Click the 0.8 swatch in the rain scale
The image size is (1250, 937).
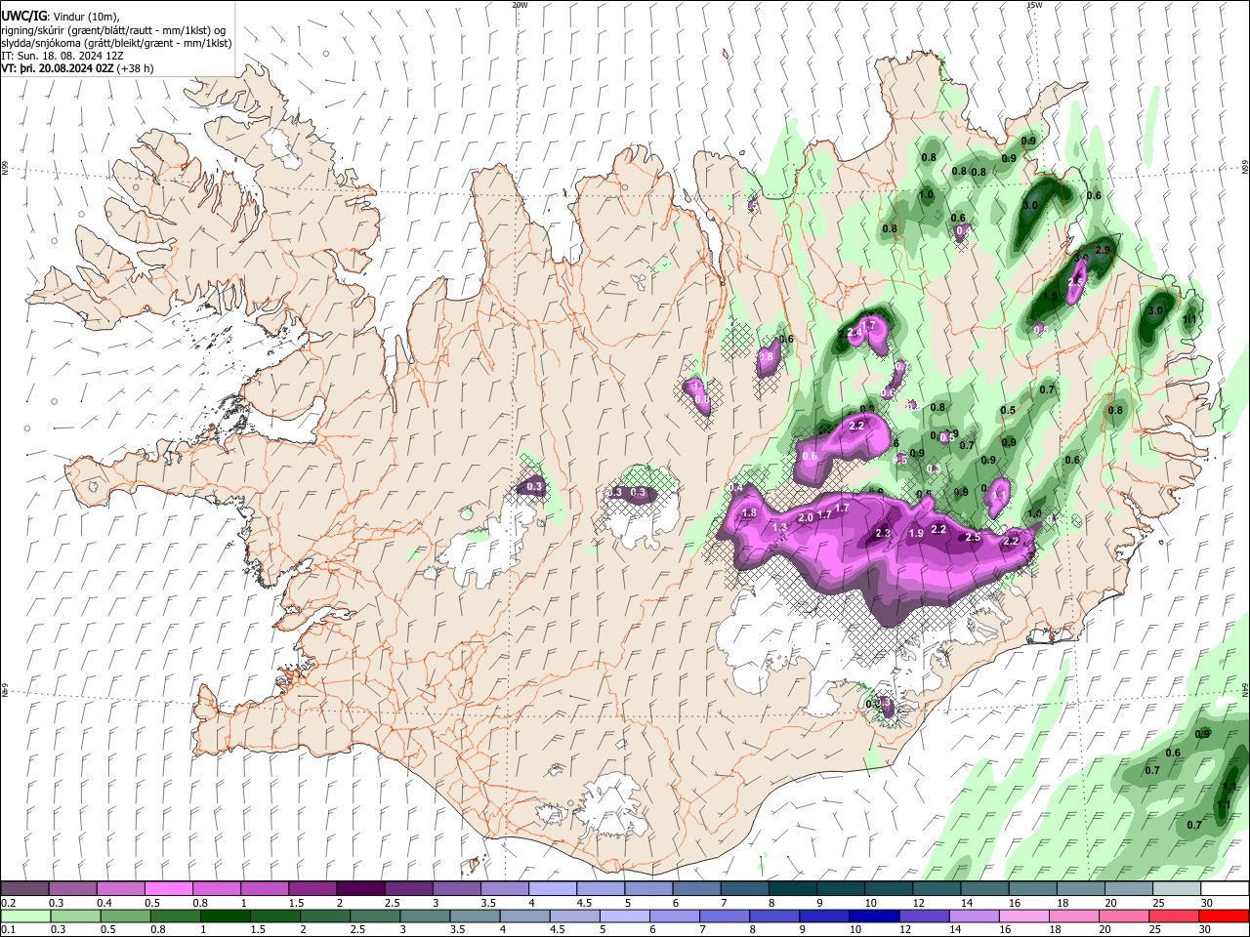[176, 917]
